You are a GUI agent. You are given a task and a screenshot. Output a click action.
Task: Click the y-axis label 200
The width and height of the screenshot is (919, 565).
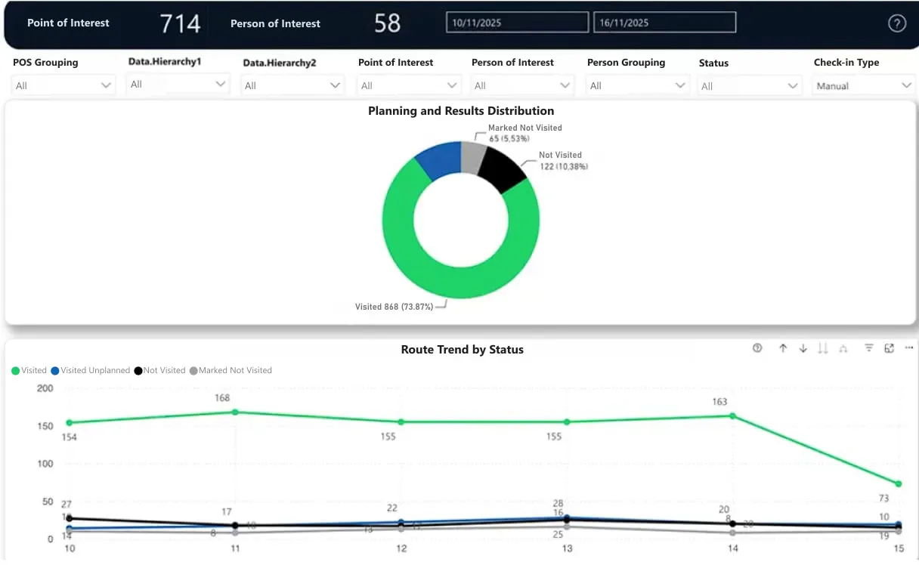pyautogui.click(x=45, y=388)
